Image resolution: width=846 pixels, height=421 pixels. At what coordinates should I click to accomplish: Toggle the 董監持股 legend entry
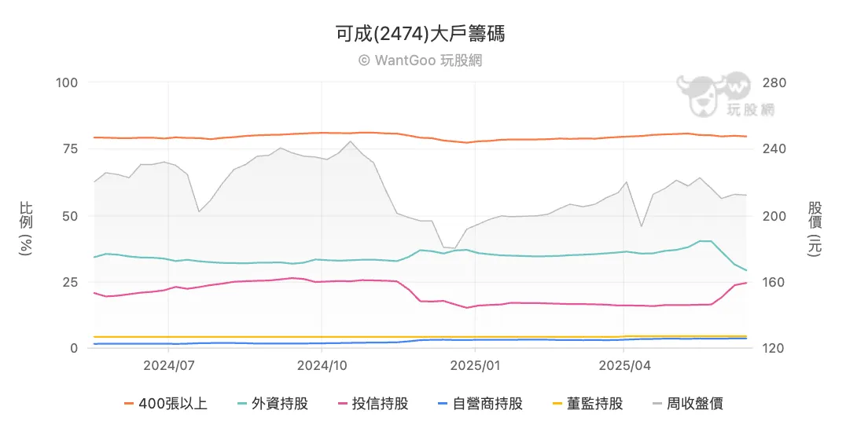[x=594, y=404]
